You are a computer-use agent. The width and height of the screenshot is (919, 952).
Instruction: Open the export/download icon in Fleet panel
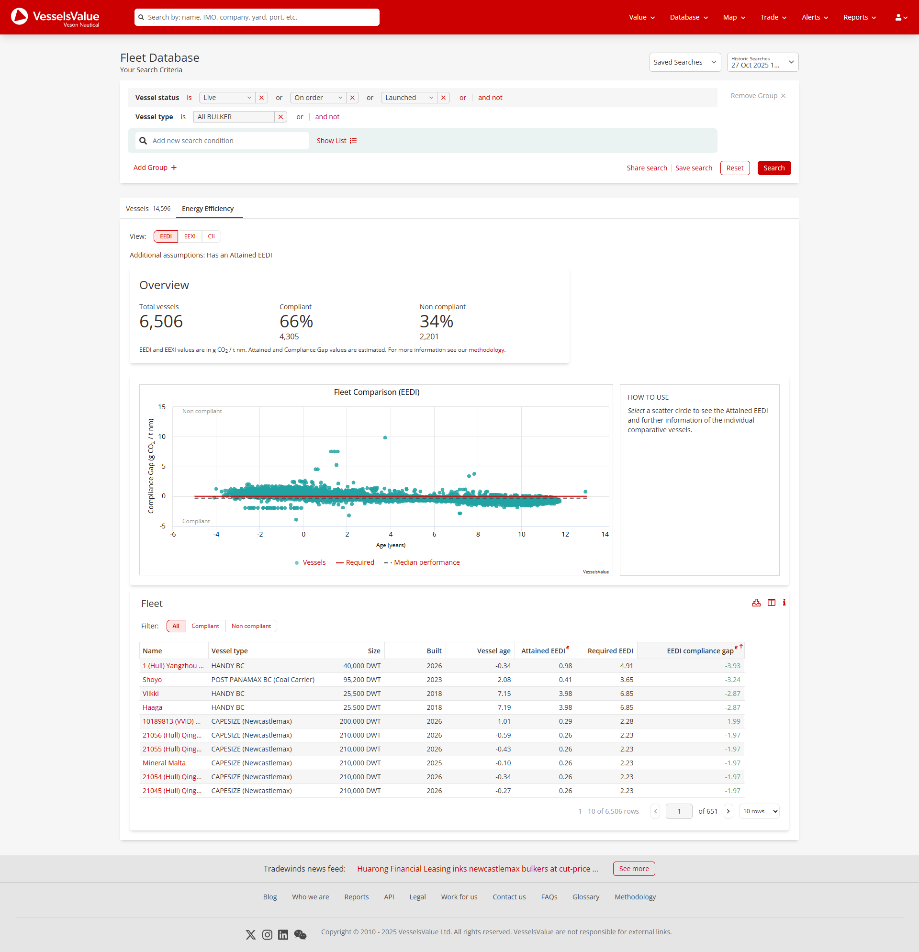tap(756, 602)
